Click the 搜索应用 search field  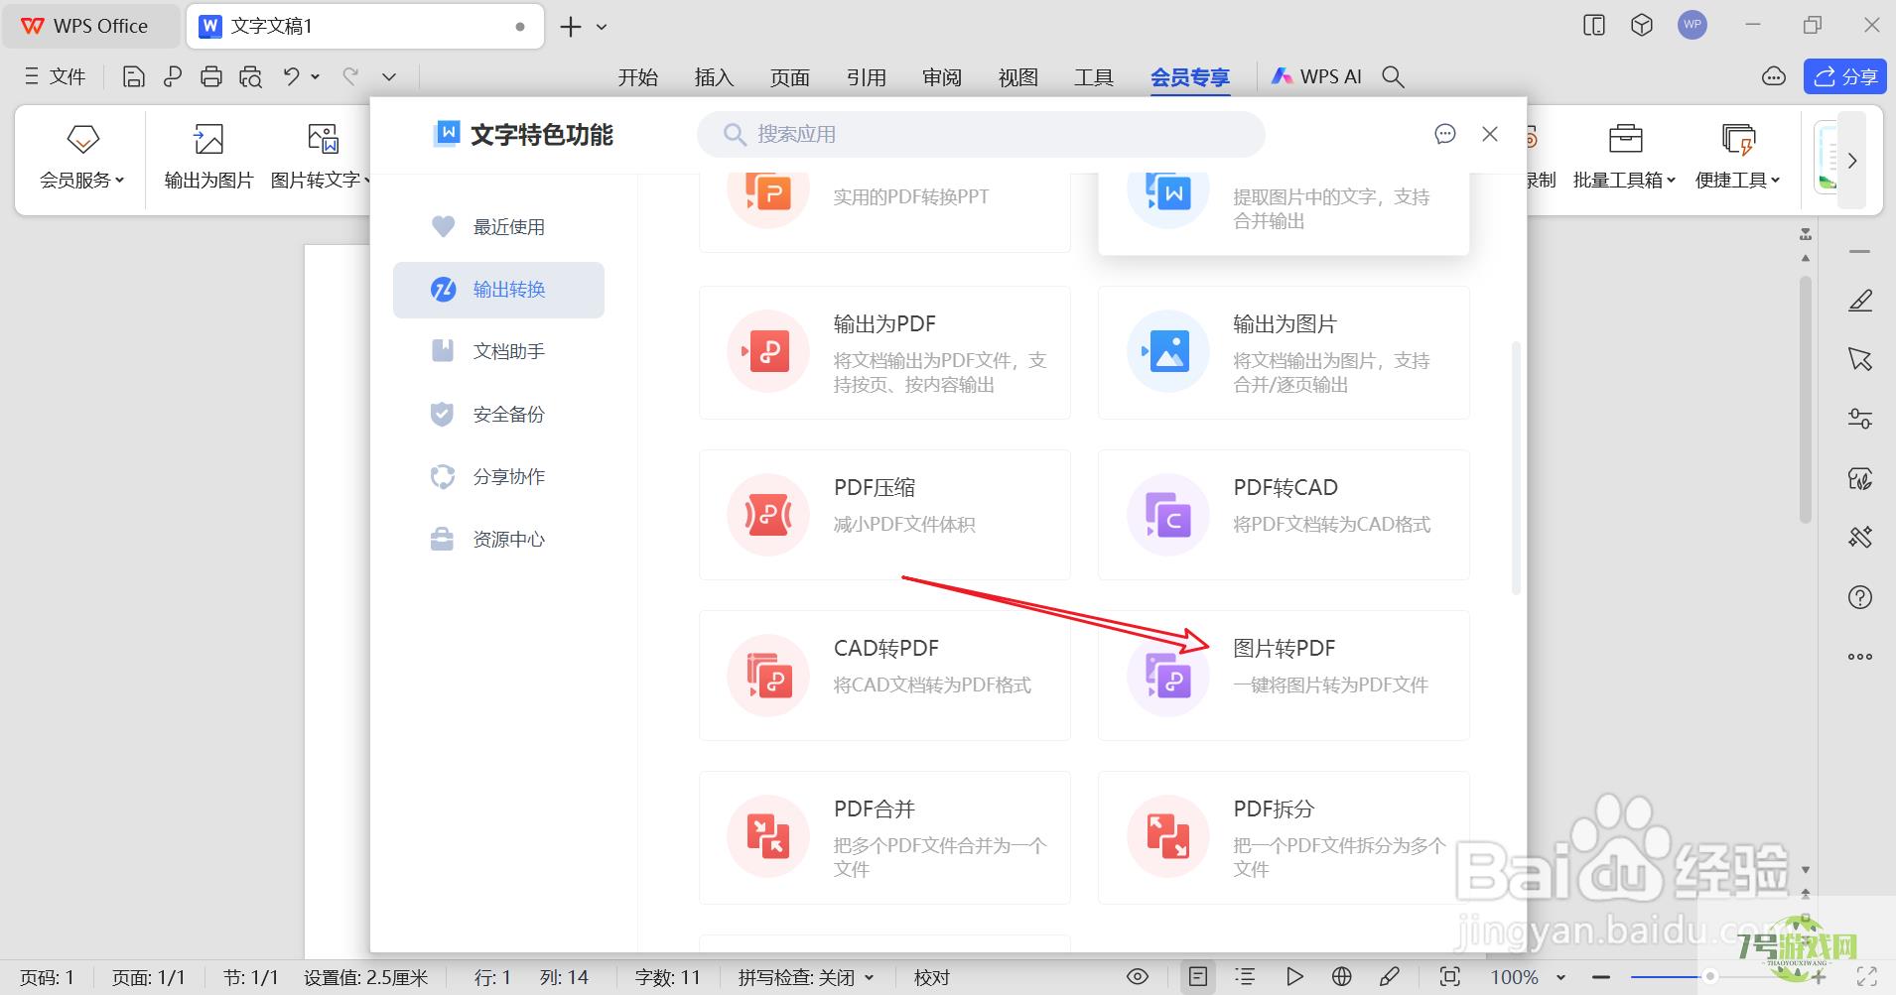[981, 134]
